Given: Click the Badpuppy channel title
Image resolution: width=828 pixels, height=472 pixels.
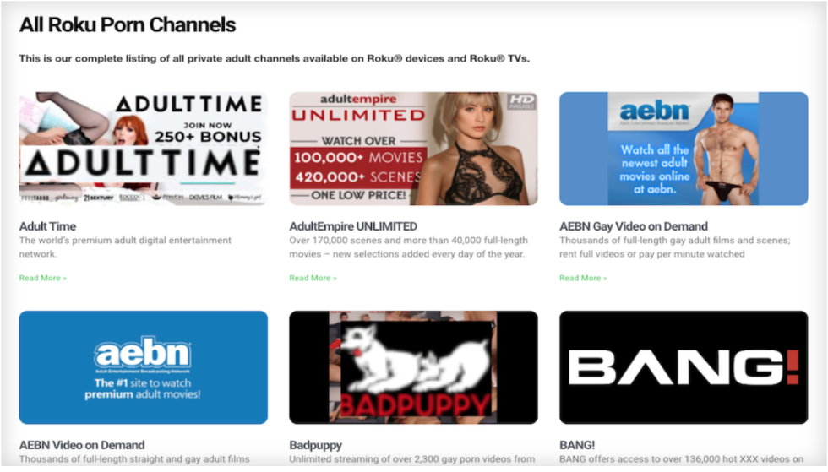Looking at the screenshot, I should (x=315, y=445).
